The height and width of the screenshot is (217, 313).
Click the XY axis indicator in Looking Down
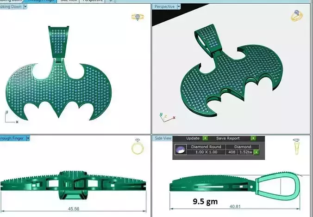point(12,117)
